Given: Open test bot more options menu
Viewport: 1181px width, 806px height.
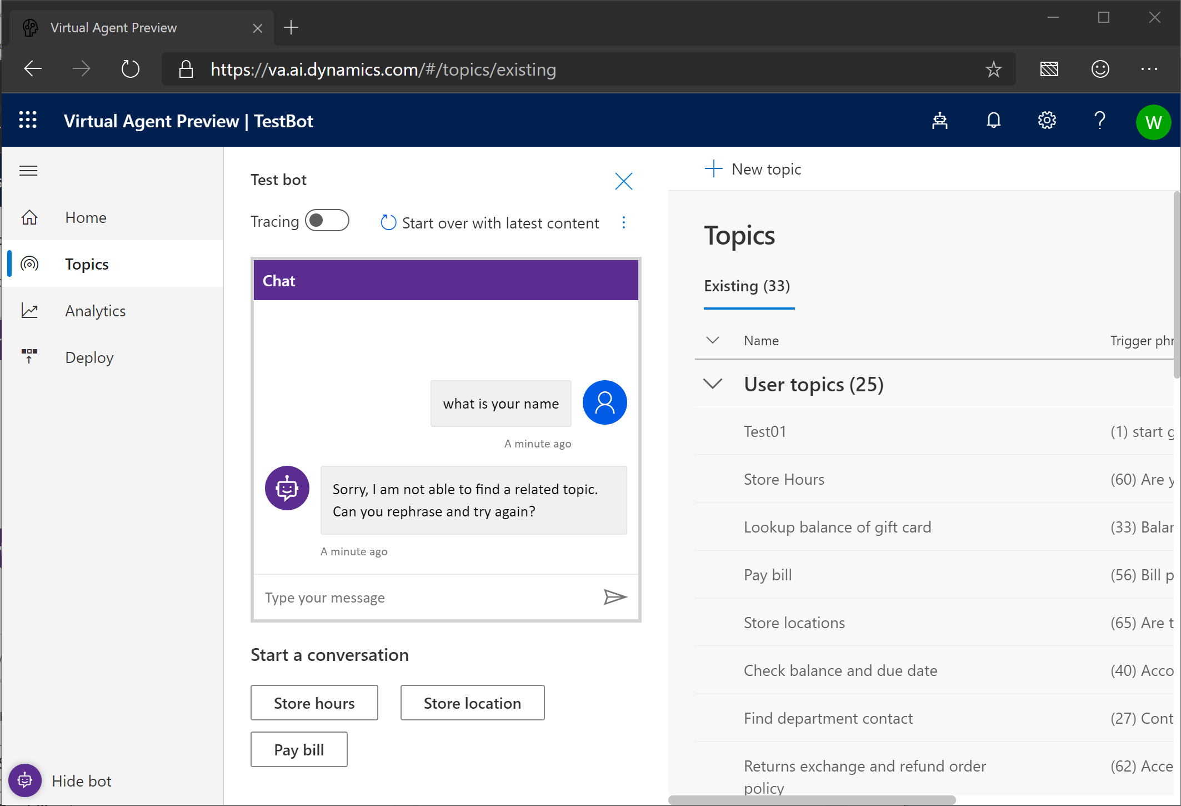Looking at the screenshot, I should tap(624, 223).
